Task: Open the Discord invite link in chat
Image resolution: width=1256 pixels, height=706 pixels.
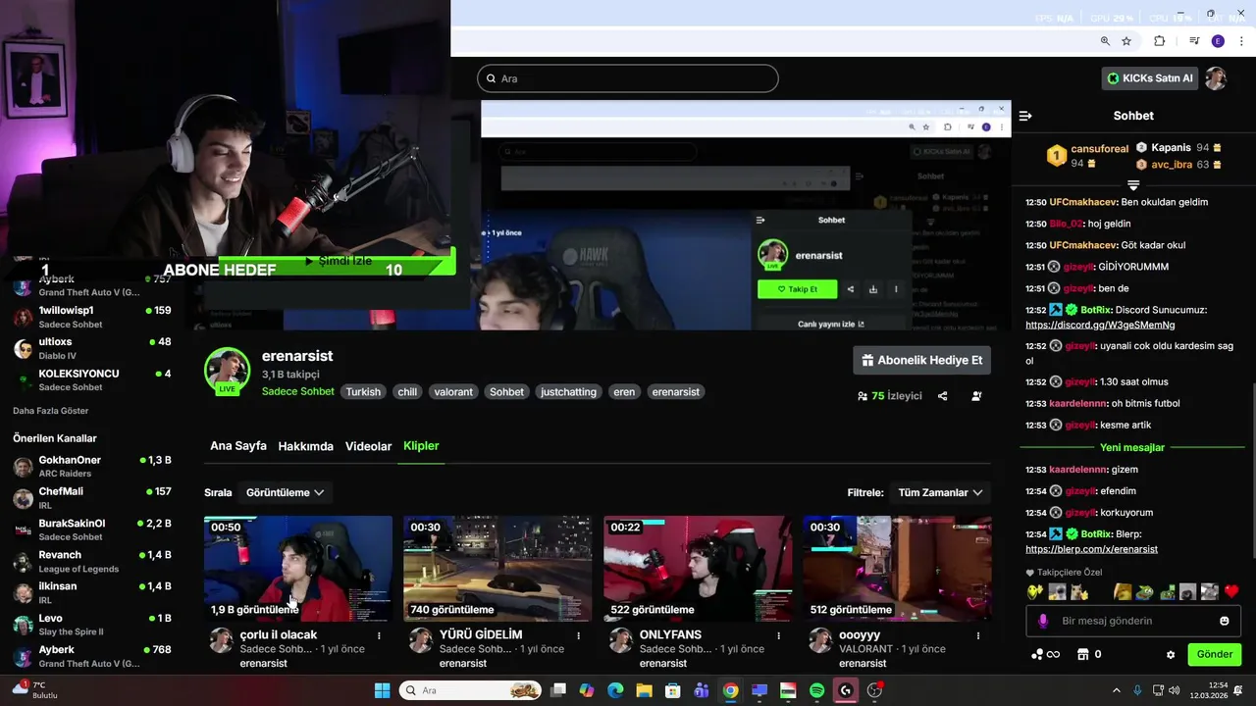Action: 1100,325
